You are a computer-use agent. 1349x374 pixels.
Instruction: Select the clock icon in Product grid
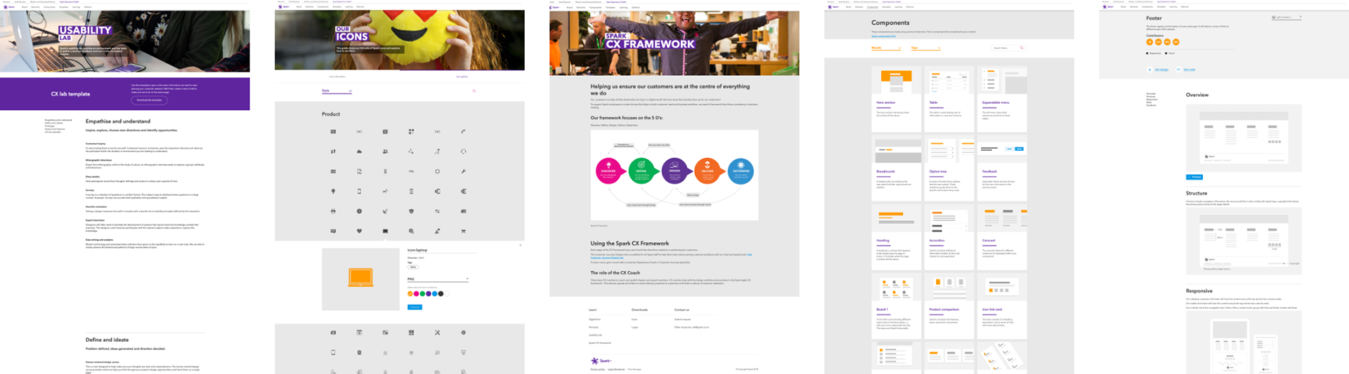point(359,211)
